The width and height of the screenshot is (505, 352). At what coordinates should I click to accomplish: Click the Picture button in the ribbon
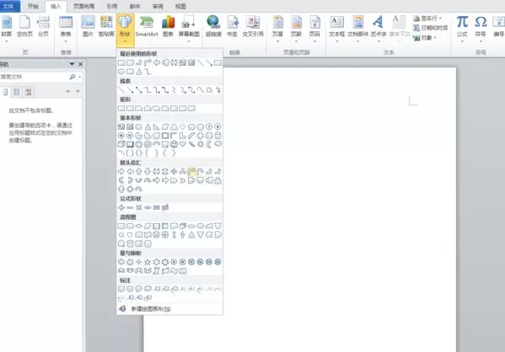(88, 26)
